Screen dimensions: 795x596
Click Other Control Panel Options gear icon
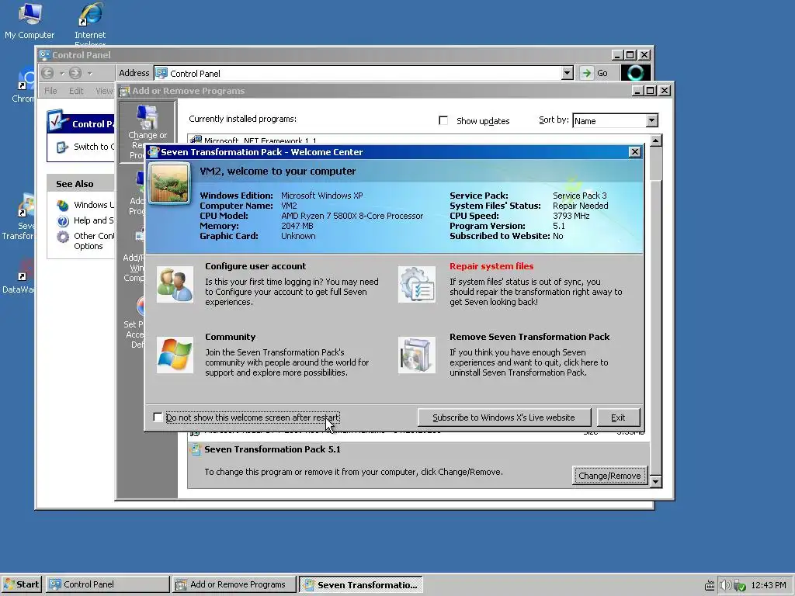point(63,237)
